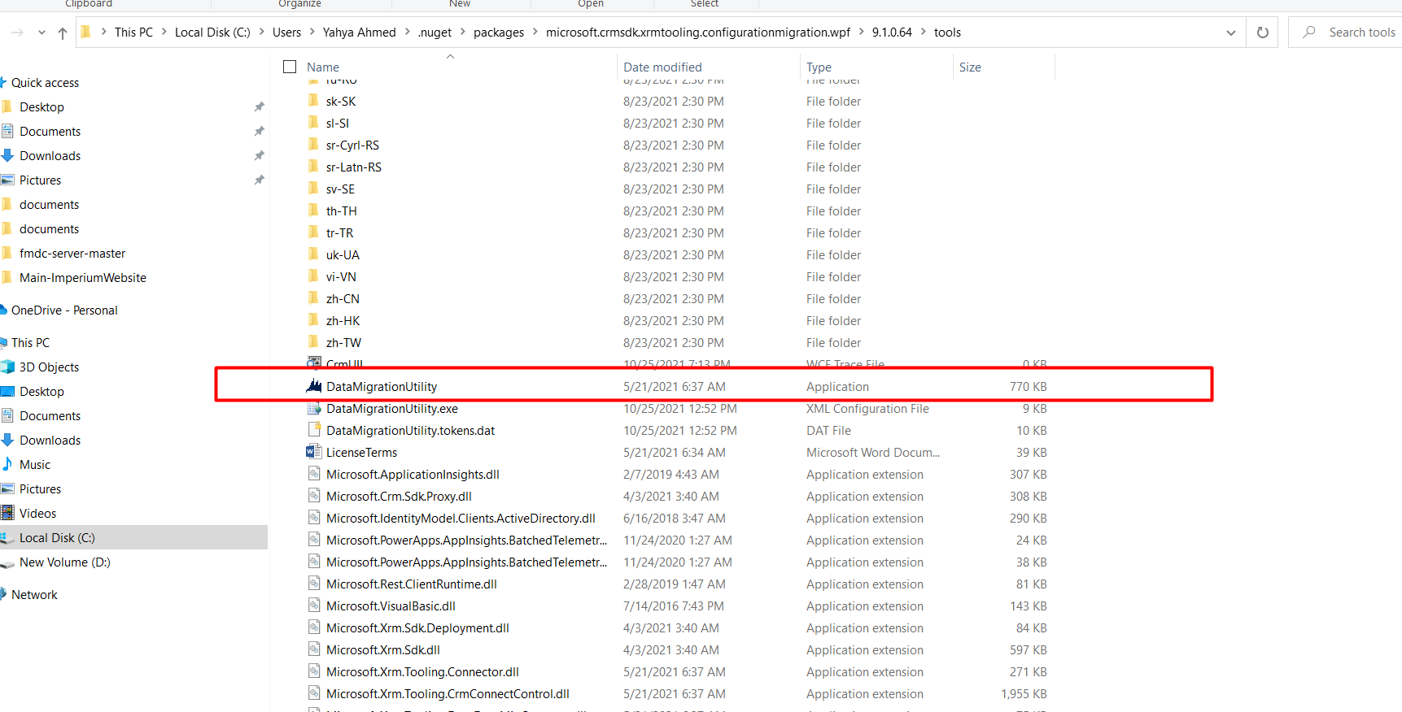Open Network in the navigation pane
1402x712 pixels.
click(x=34, y=594)
